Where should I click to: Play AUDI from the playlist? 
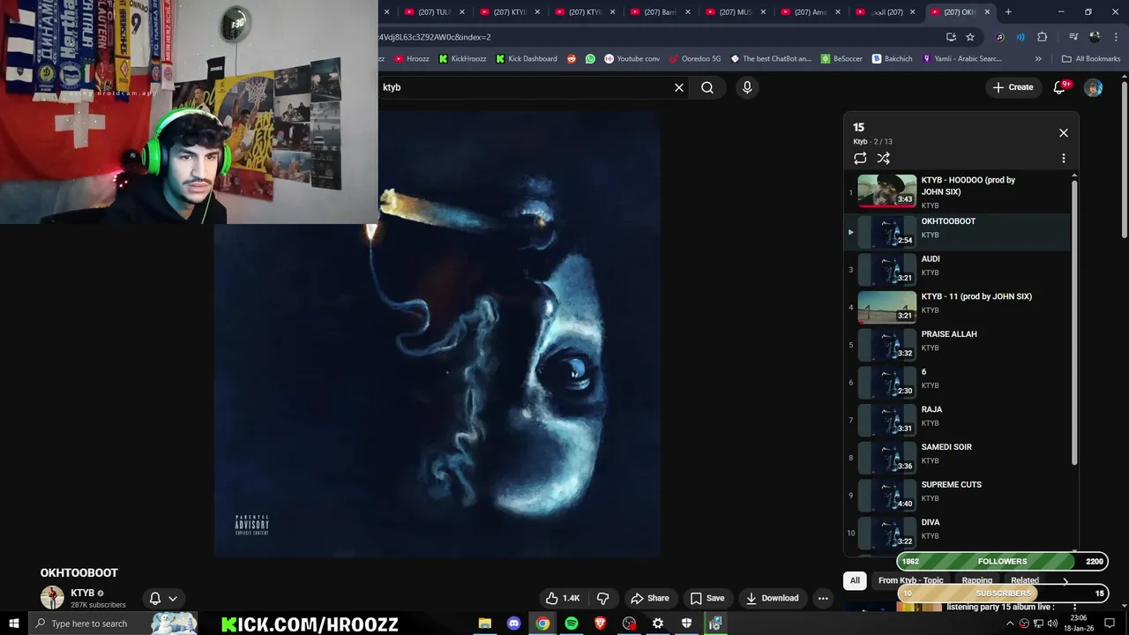pos(957,270)
